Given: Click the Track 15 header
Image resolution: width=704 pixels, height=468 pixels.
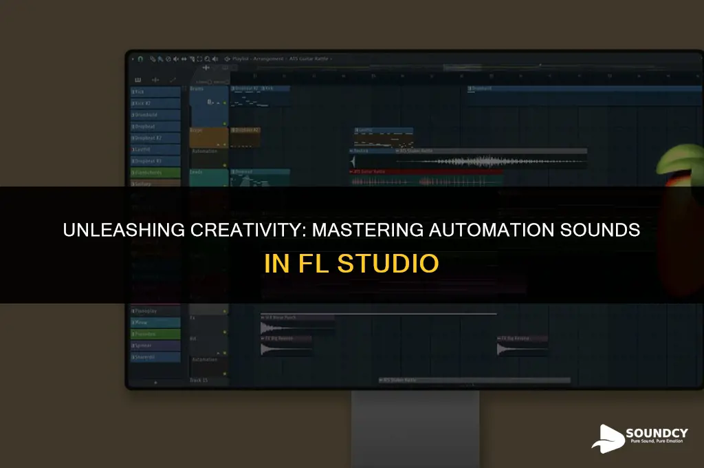Looking at the screenshot, I should tap(209, 381).
